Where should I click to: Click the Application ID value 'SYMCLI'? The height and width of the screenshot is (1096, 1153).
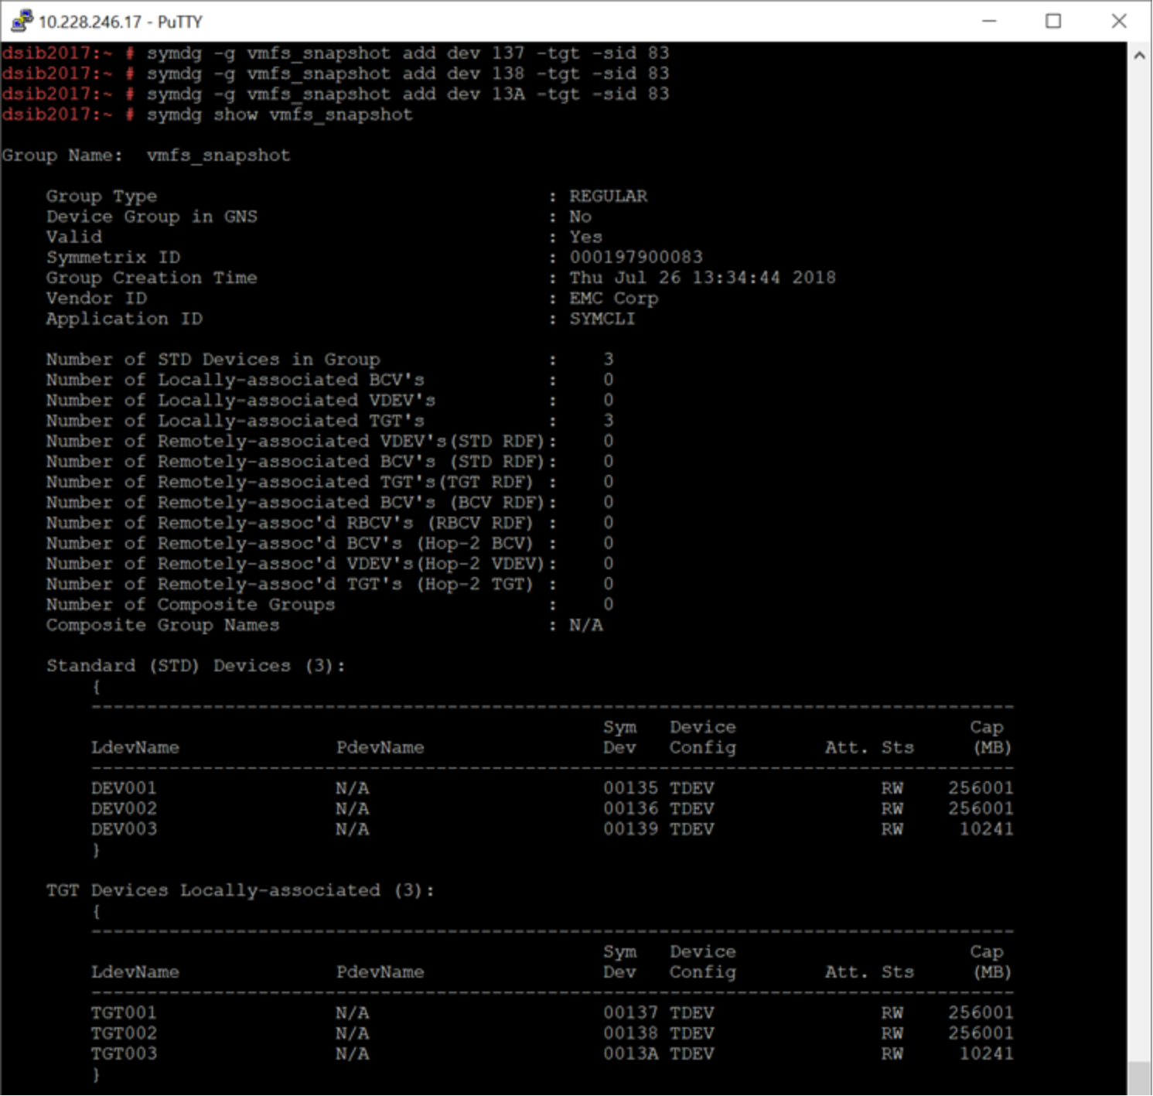pyautogui.click(x=602, y=319)
